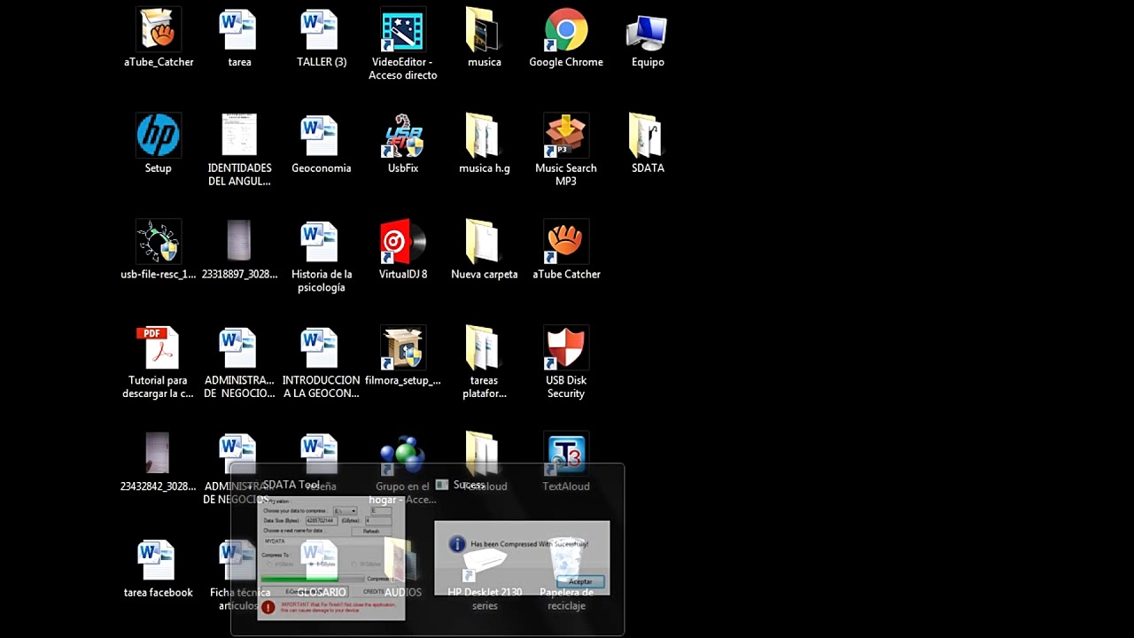
Task: Open the Grupo en el hogar shortcut
Action: coord(403,468)
